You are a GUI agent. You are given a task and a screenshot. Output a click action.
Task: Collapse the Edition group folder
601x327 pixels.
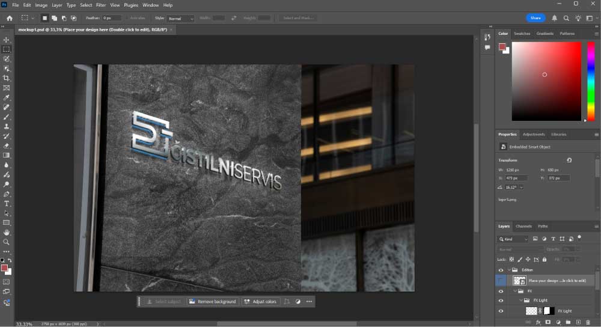click(x=509, y=270)
